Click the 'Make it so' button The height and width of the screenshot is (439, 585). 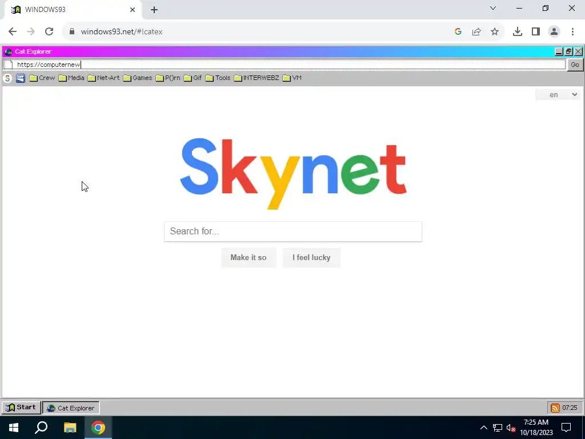pos(249,258)
